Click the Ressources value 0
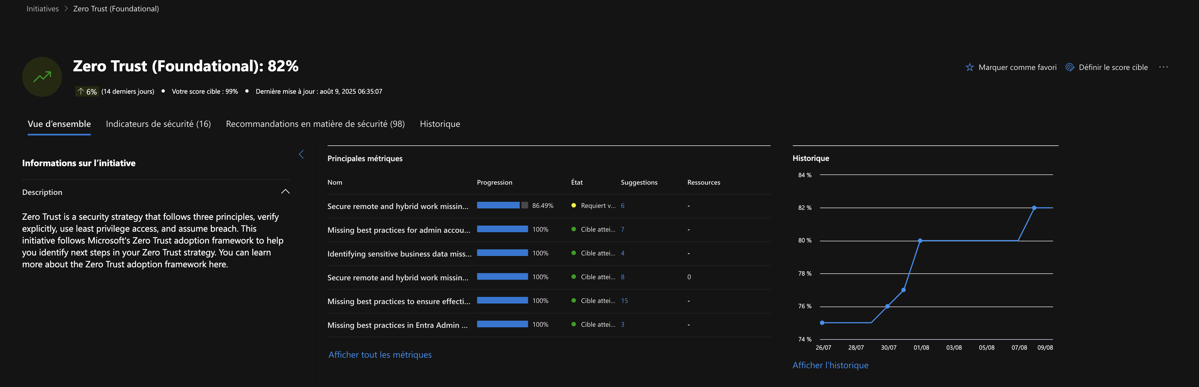The width and height of the screenshot is (1199, 387). click(689, 277)
